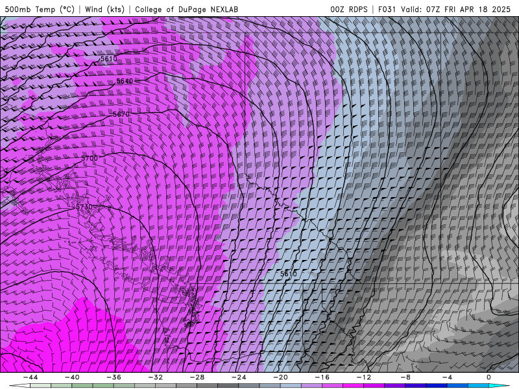This screenshot has width=519, height=389.
Task: Click the 5670 height contour label
Action: 121,114
